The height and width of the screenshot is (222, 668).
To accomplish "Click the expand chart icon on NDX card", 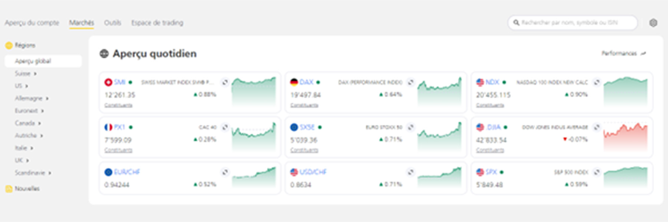I will pyautogui.click(x=597, y=82).
